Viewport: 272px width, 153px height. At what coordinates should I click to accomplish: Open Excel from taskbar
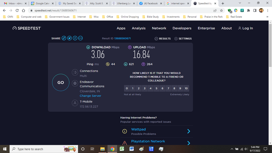(122, 149)
